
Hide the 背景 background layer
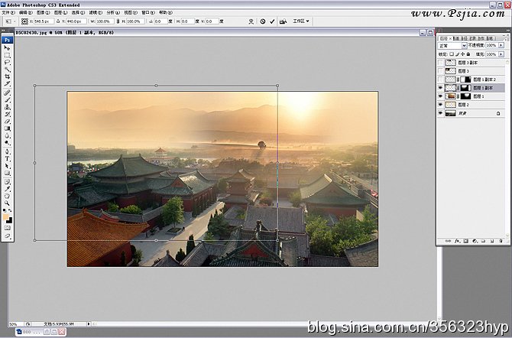(x=440, y=113)
